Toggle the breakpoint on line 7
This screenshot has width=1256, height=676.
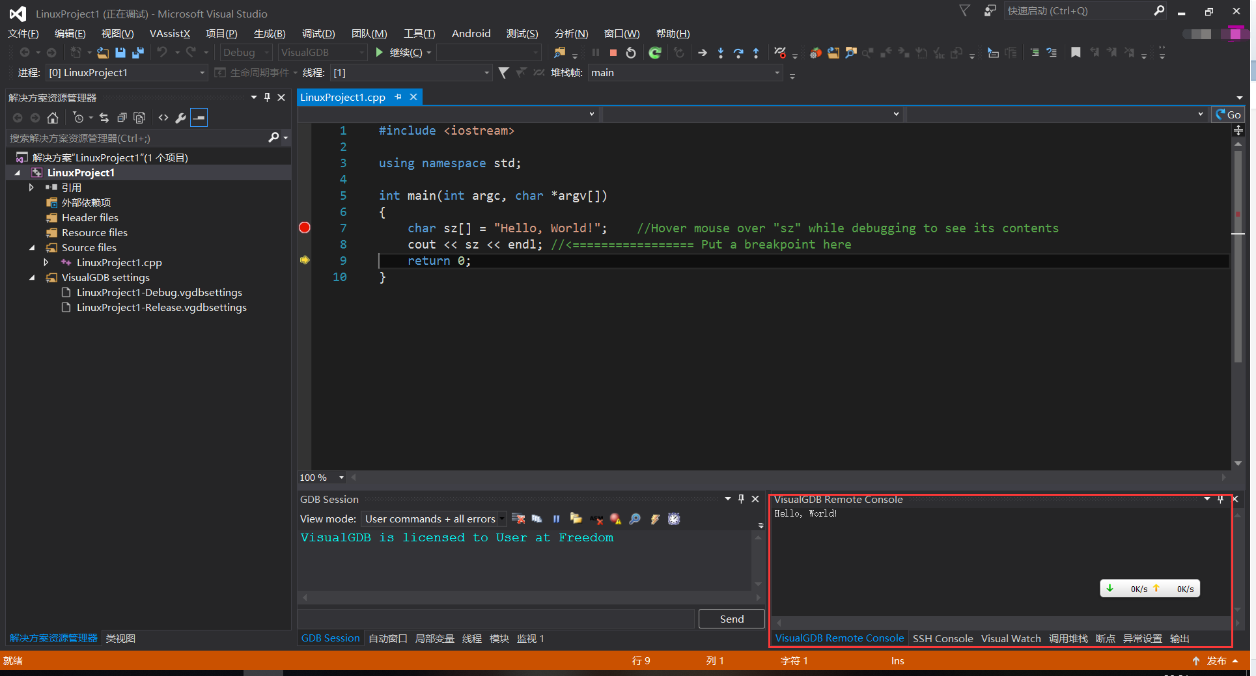[304, 228]
